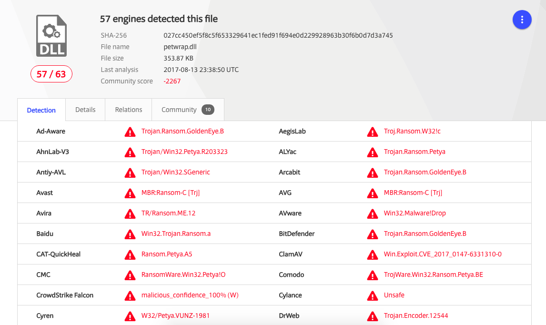Click the warning icon next to BitDefender result

[x=372, y=234]
